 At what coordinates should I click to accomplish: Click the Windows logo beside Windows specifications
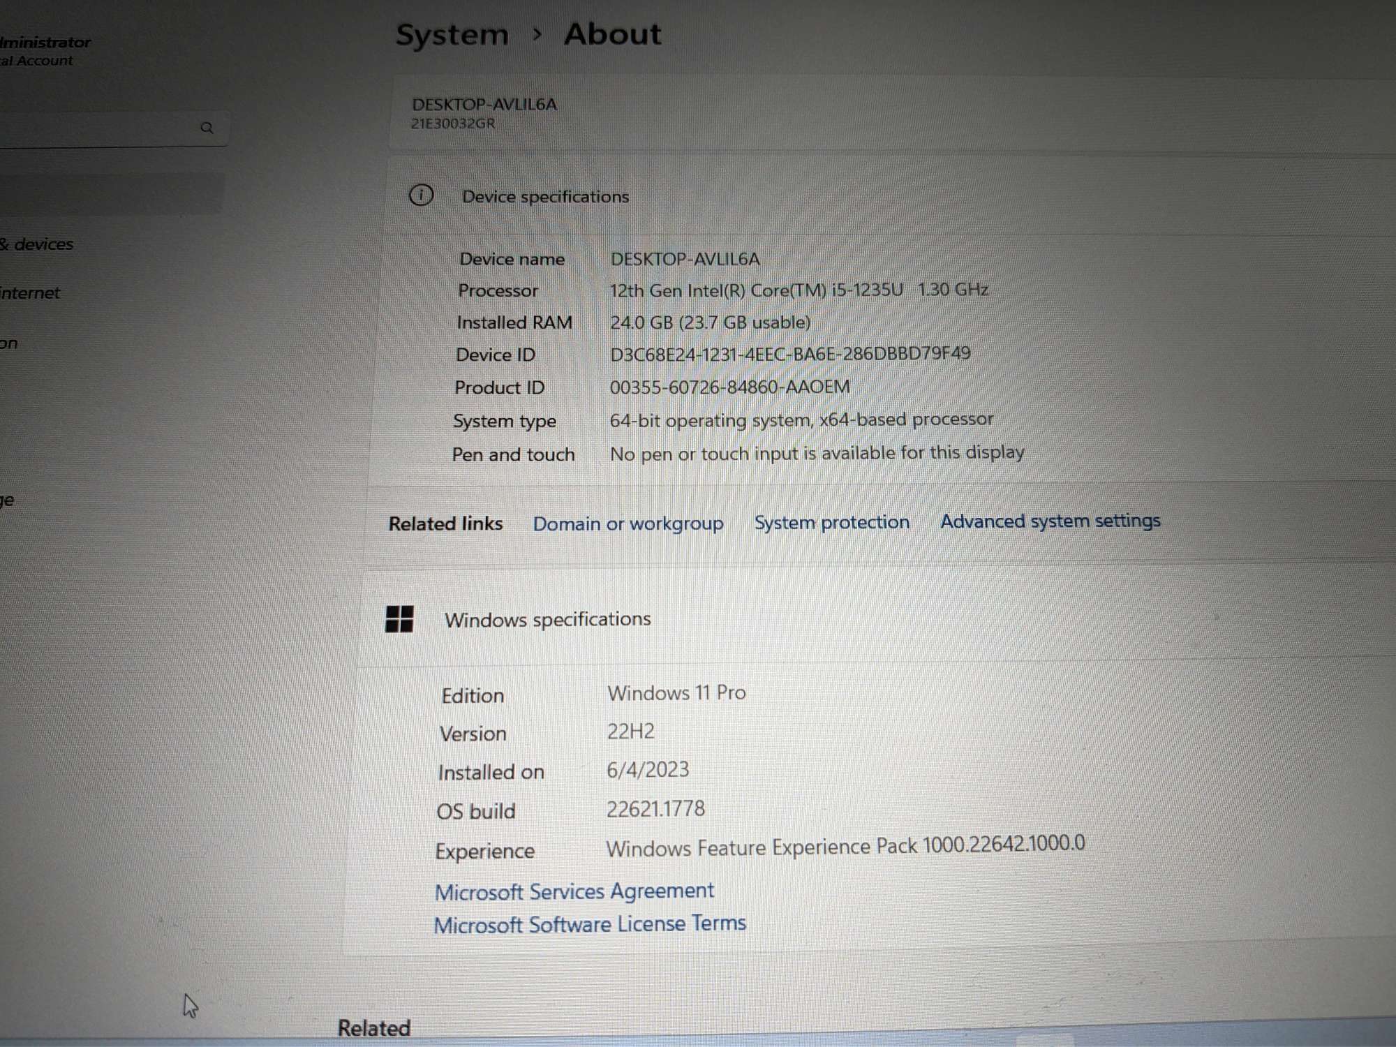pos(399,619)
